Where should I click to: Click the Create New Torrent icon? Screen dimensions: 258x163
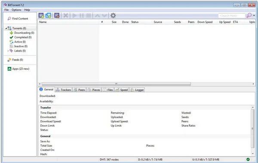57,15
